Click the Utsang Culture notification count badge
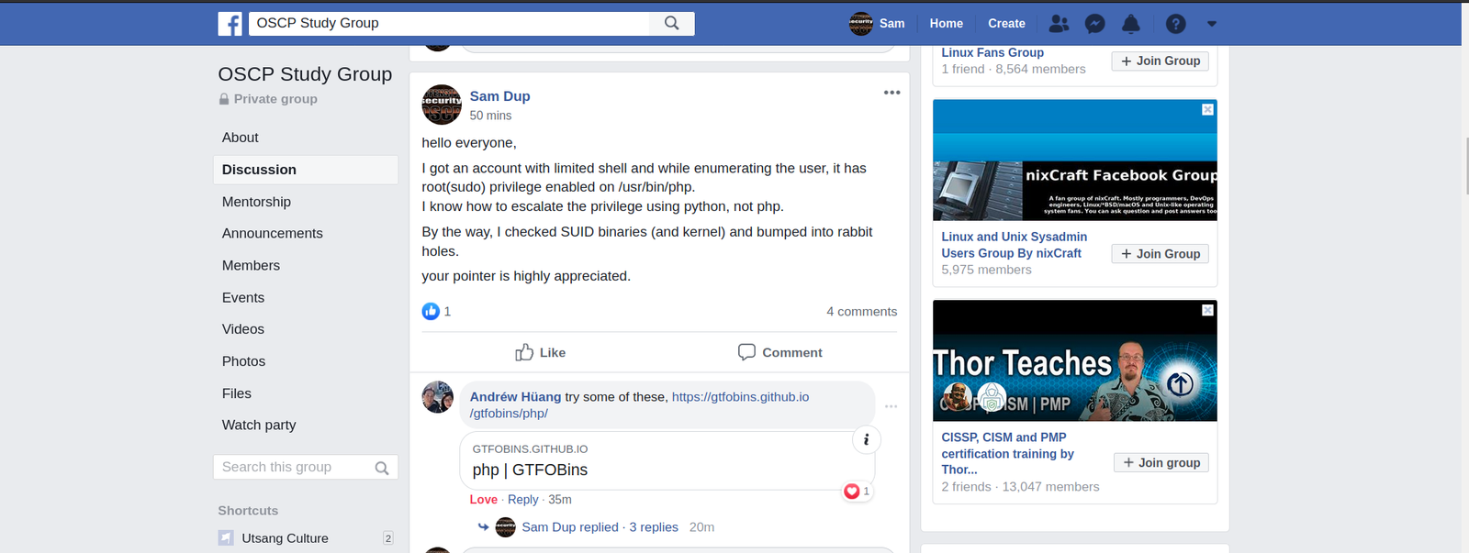The width and height of the screenshot is (1469, 553). pyautogui.click(x=387, y=538)
